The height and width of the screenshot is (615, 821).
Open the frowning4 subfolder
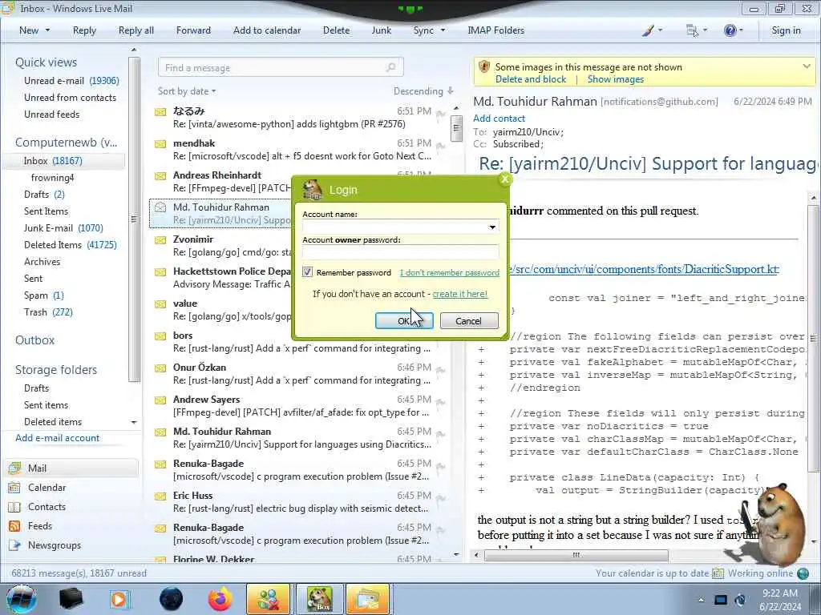52,178
